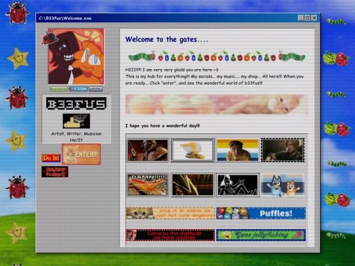
Task: Click the 'Welcome to the gates....' heading
Action: click(166, 39)
